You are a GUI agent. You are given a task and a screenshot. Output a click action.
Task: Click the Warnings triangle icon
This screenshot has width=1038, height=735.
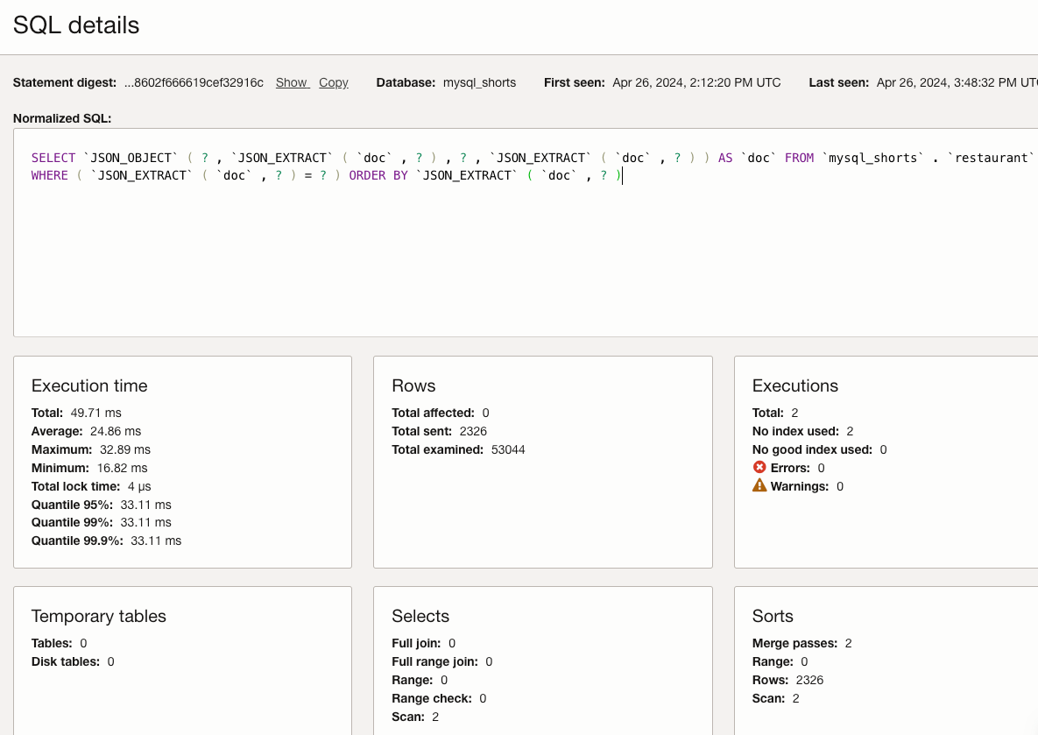[x=759, y=485]
